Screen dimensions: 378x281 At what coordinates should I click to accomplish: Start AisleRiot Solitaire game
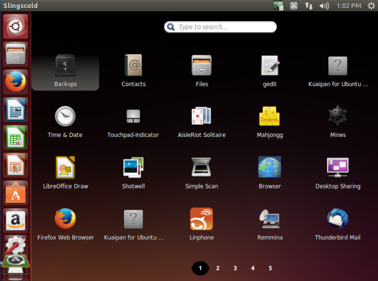pyautogui.click(x=202, y=122)
